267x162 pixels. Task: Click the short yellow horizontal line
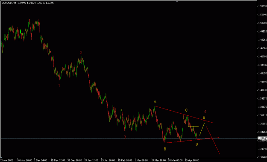coord(193,127)
